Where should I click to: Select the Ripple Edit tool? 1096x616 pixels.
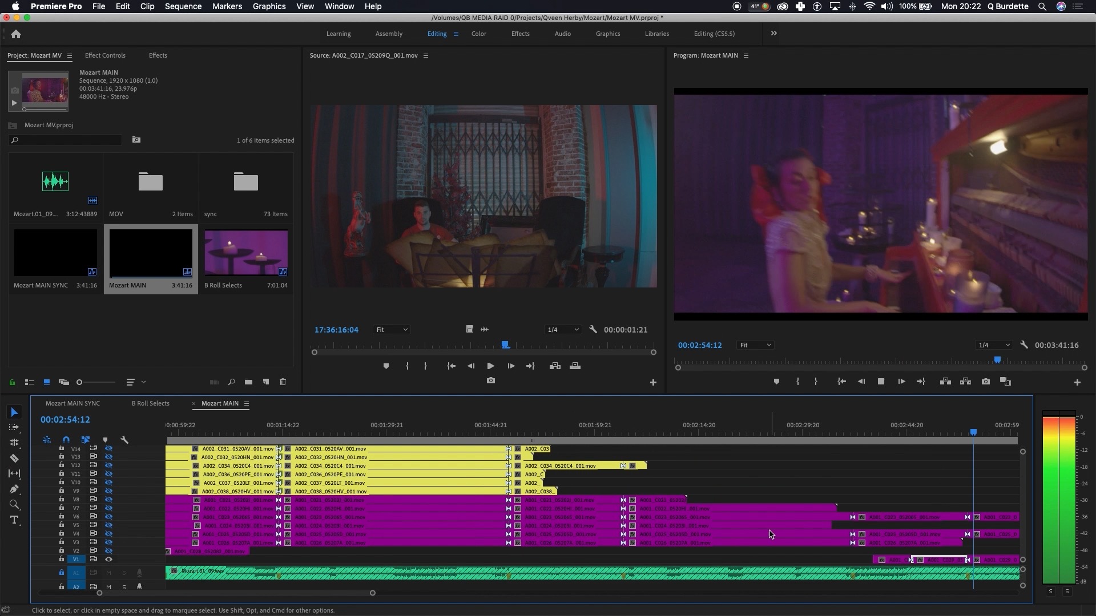coord(15,443)
